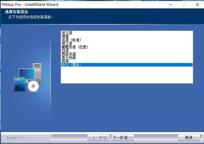Close the PitStop Pro installer window

197,5
